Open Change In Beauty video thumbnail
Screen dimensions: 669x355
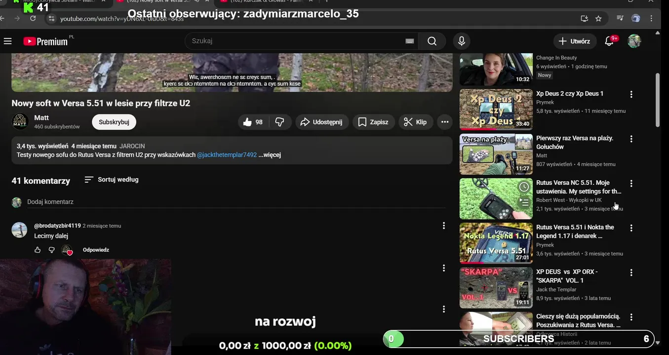pos(496,70)
